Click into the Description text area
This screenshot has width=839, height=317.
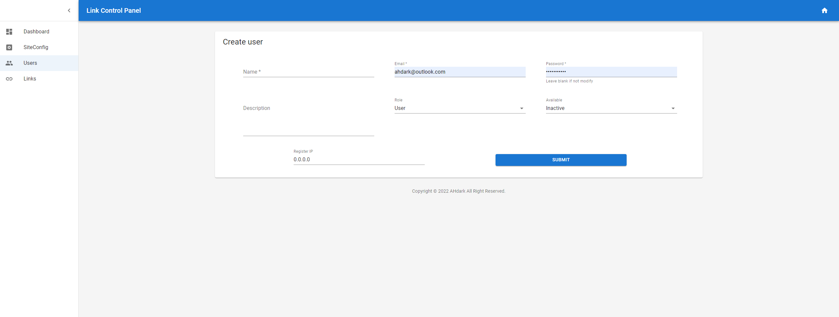(308, 119)
